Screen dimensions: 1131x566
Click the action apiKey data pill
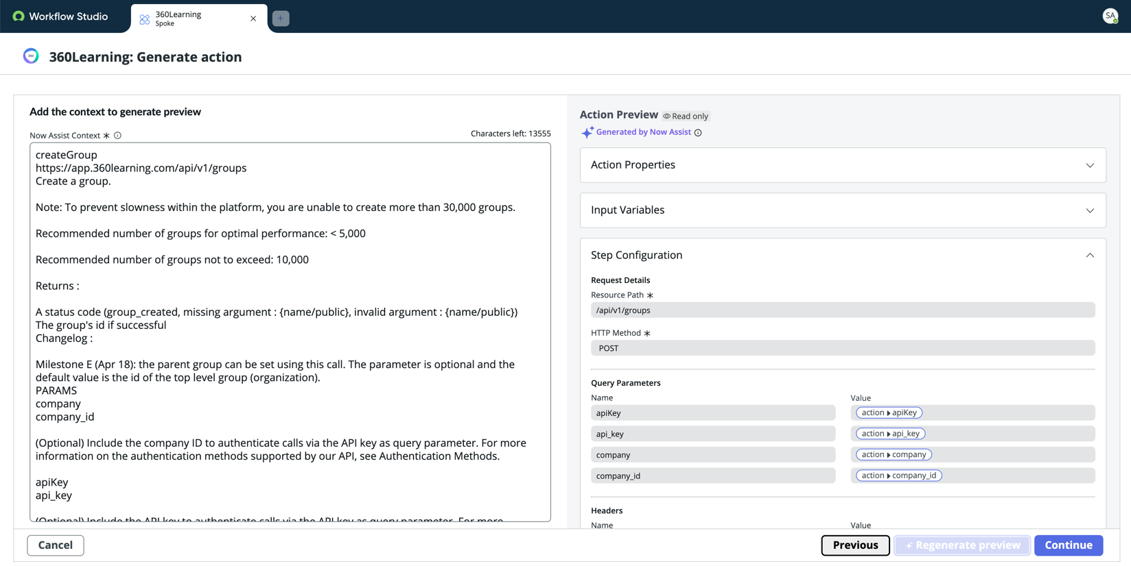tap(889, 413)
